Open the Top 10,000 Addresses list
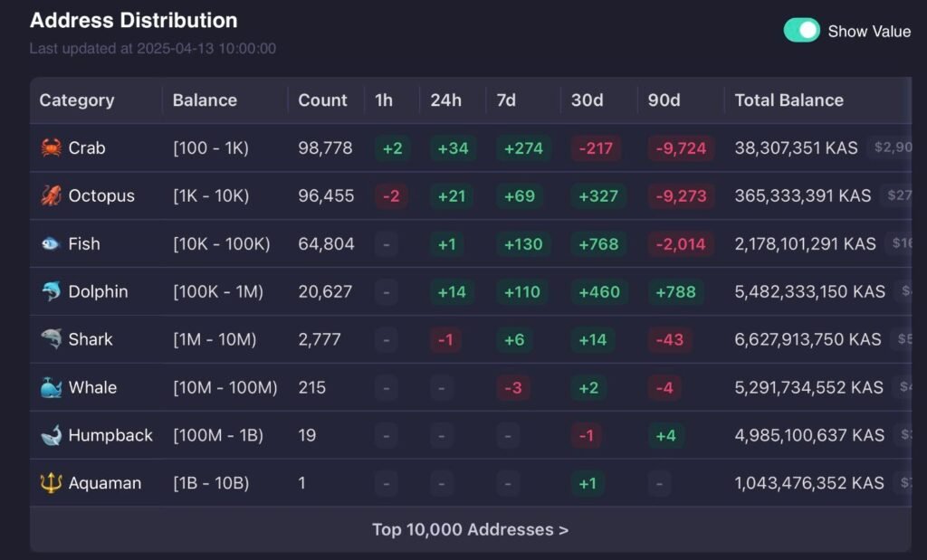The width and height of the screenshot is (927, 560). point(471,529)
